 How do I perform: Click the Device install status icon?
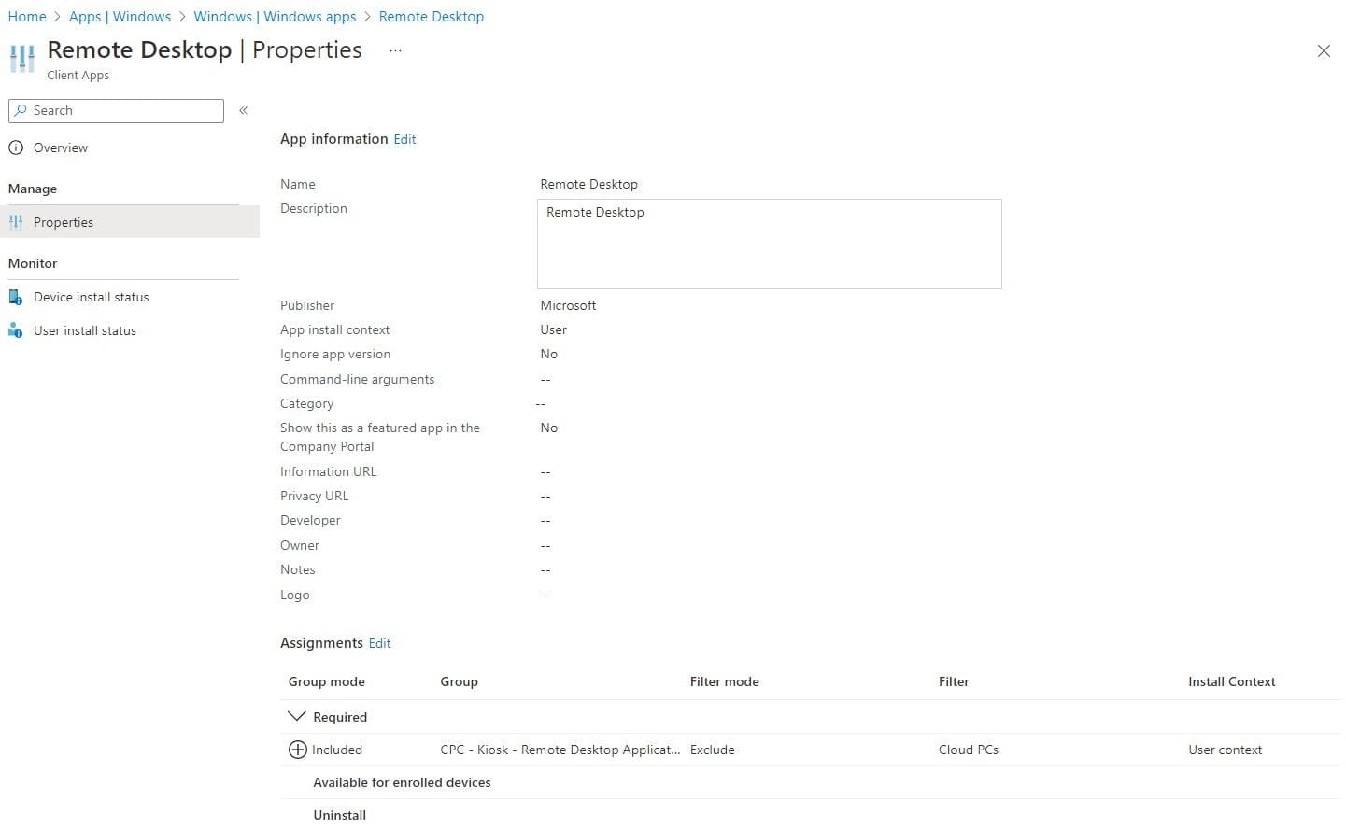[x=16, y=297]
